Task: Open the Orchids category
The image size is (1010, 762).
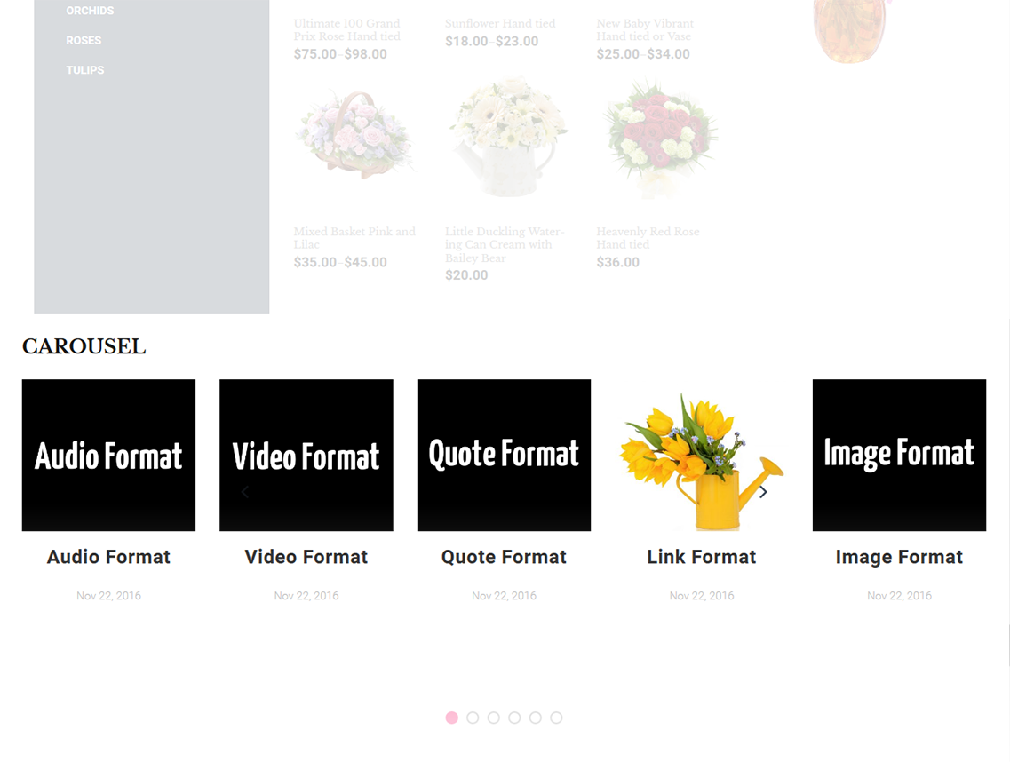Action: [90, 11]
